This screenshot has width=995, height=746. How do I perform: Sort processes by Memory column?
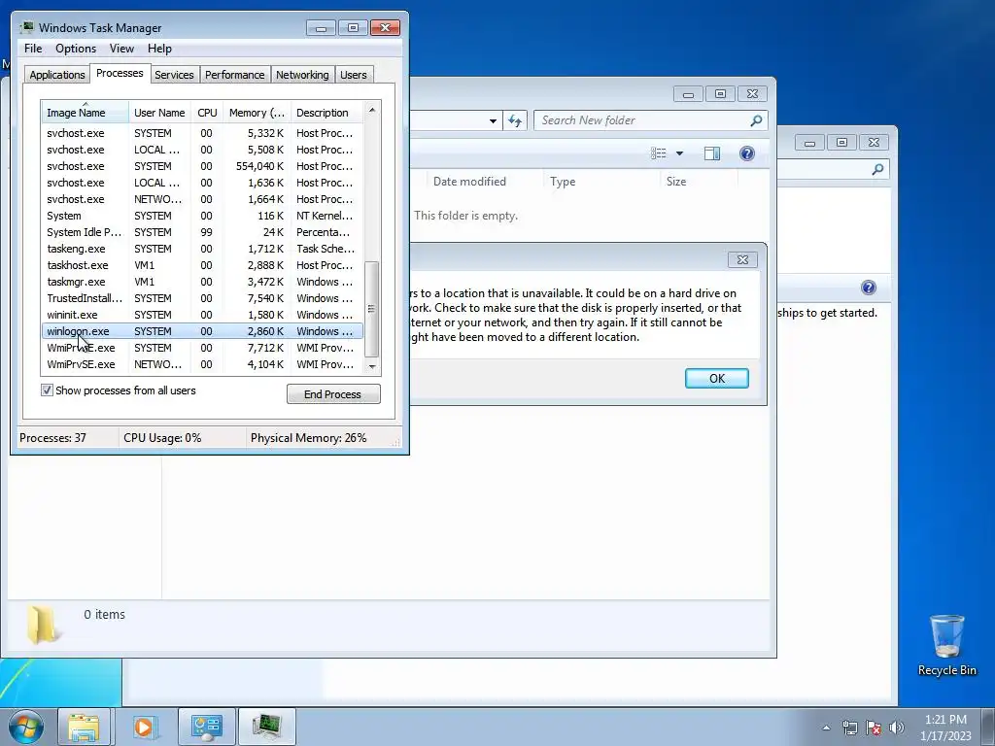click(x=257, y=113)
